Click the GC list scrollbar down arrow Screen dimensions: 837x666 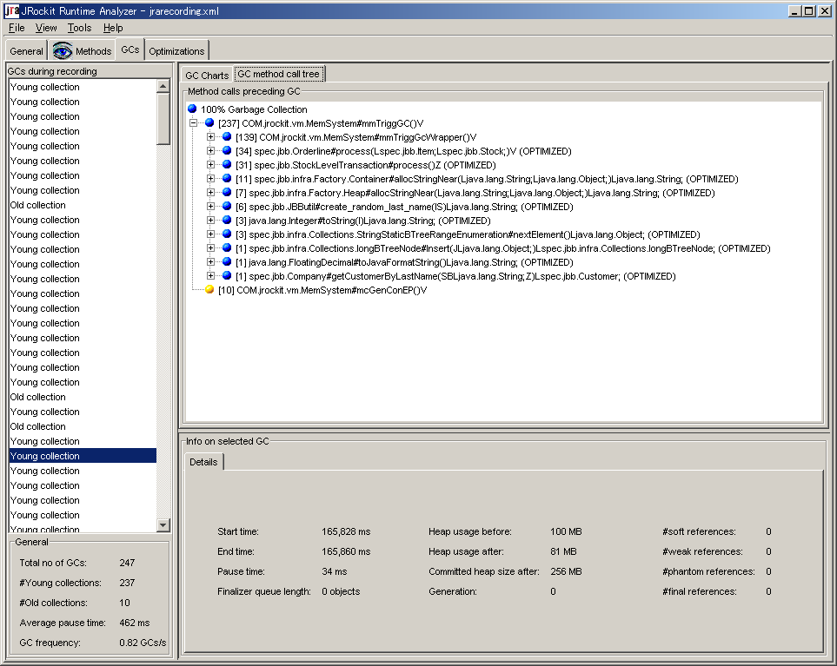[163, 524]
